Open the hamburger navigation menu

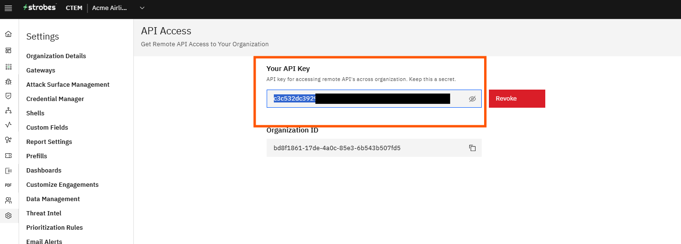click(8, 8)
